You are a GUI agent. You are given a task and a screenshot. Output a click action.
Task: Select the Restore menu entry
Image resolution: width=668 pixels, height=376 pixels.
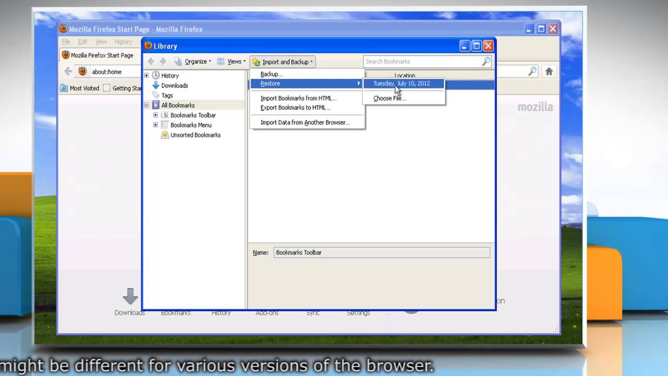[307, 84]
